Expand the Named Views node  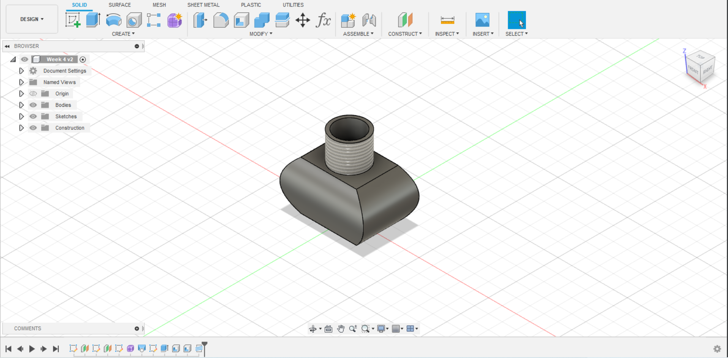click(x=21, y=82)
